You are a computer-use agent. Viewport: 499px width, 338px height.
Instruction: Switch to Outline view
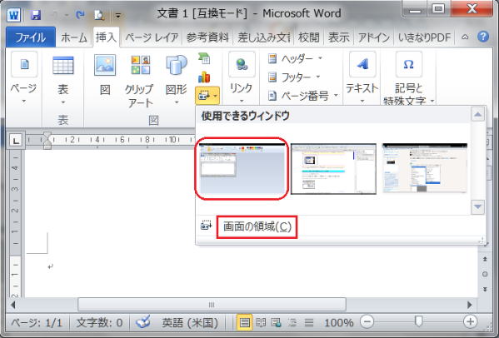pyautogui.click(x=292, y=323)
